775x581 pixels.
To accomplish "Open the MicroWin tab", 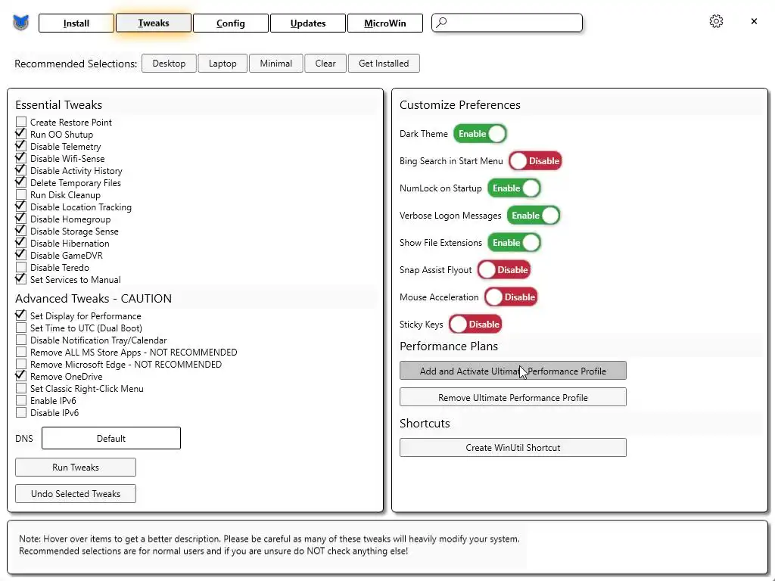I will (x=385, y=23).
